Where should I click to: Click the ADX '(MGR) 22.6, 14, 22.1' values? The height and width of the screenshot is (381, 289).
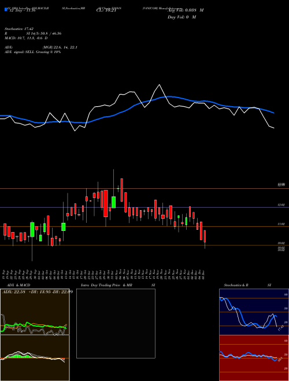pyautogui.click(x=60, y=47)
